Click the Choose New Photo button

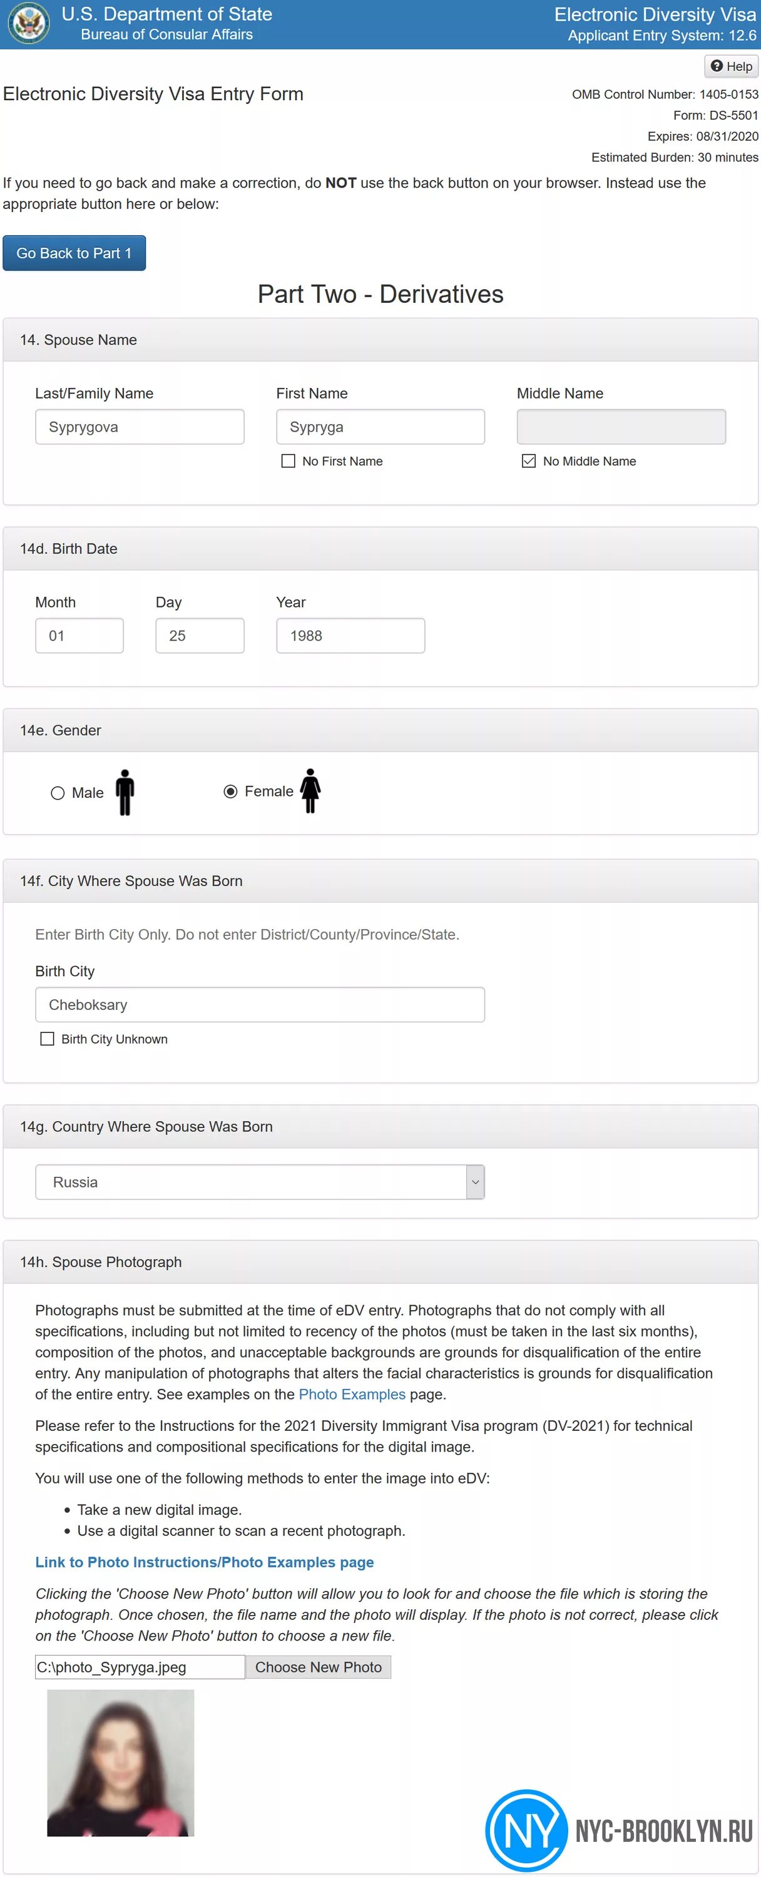[318, 1667]
